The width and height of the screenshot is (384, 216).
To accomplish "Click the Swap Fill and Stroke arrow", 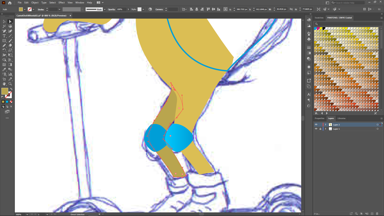I will [11, 89].
